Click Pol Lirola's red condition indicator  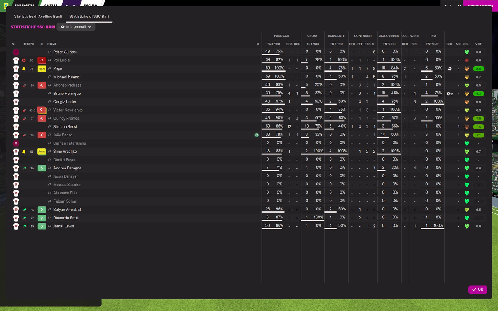click(467, 60)
